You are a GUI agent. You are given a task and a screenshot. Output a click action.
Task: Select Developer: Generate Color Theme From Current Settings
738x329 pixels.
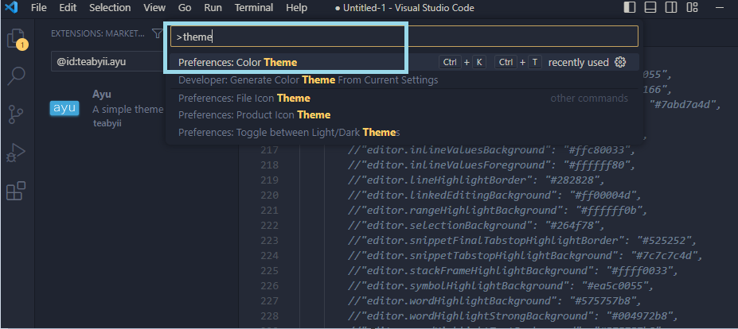[404, 80]
